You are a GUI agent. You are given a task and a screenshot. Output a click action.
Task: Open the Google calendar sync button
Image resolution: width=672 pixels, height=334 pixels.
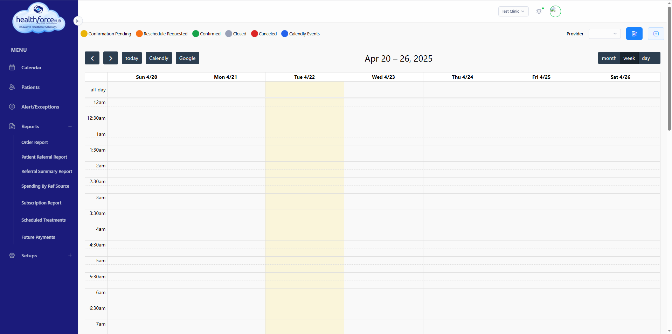coord(187,58)
